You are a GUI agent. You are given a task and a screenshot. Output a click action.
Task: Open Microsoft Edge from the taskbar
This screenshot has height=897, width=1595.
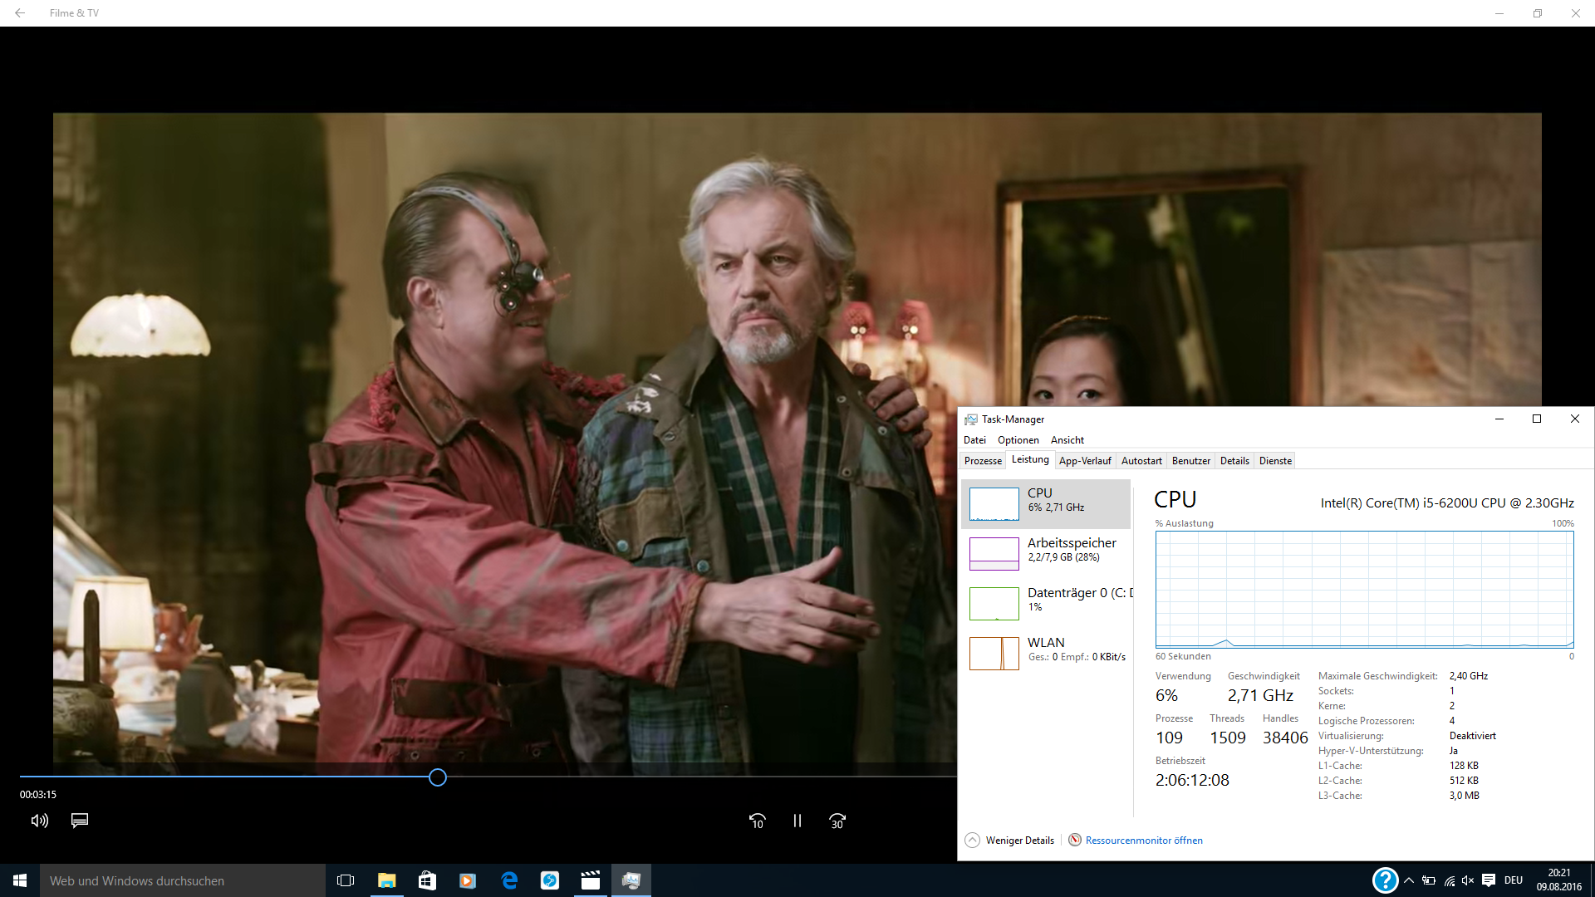pos(509,880)
